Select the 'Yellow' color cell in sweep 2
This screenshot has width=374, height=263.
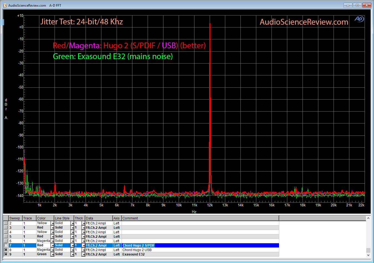pos(43,223)
